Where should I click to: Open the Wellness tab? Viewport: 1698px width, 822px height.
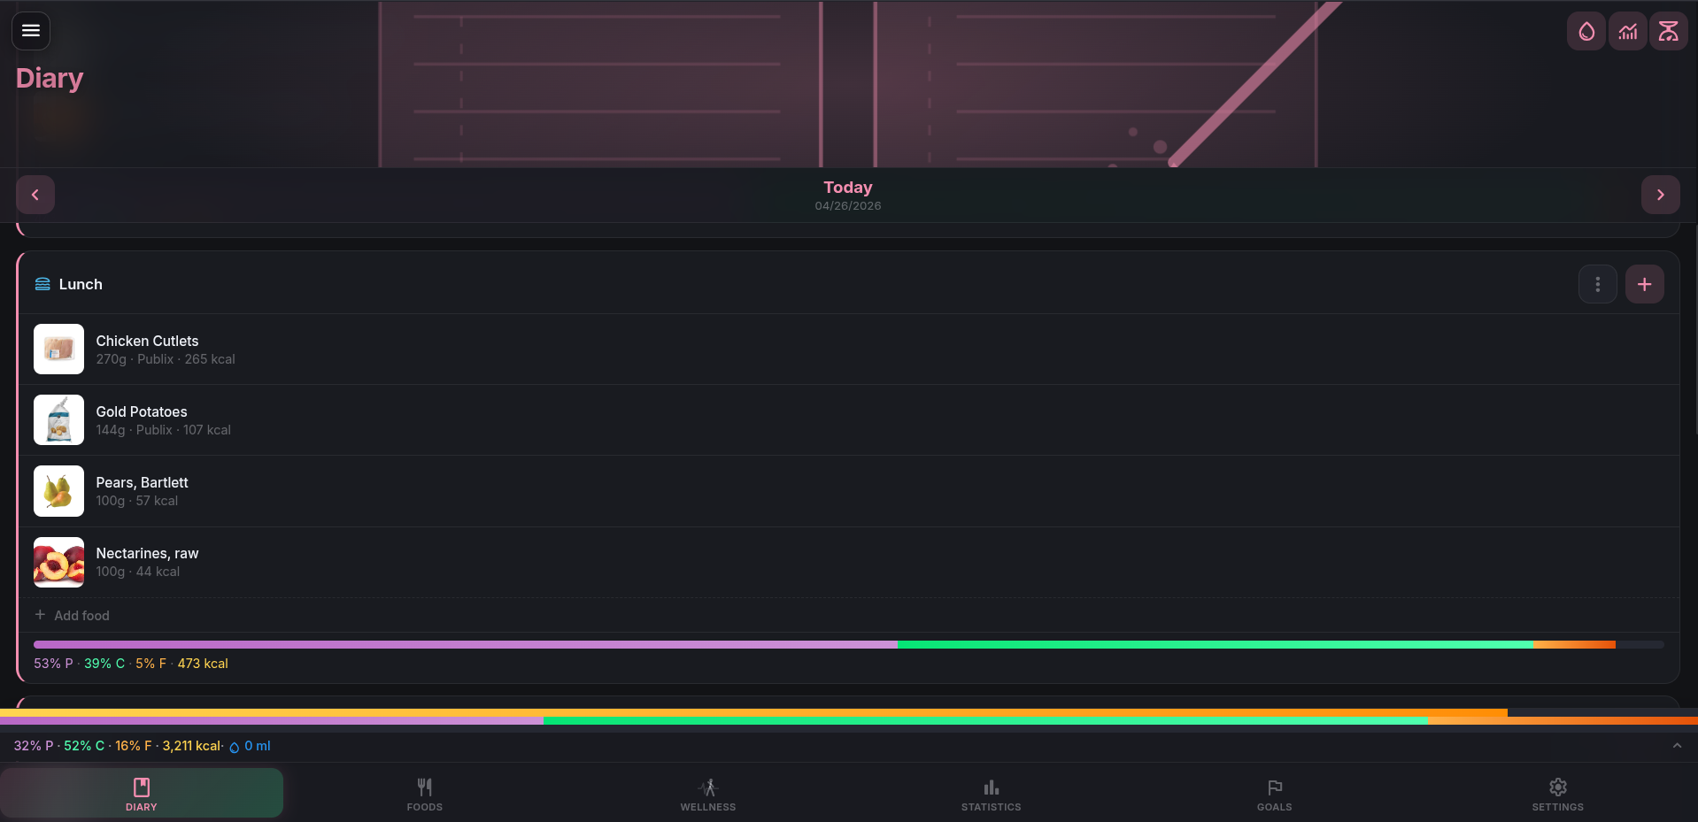pyautogui.click(x=707, y=794)
